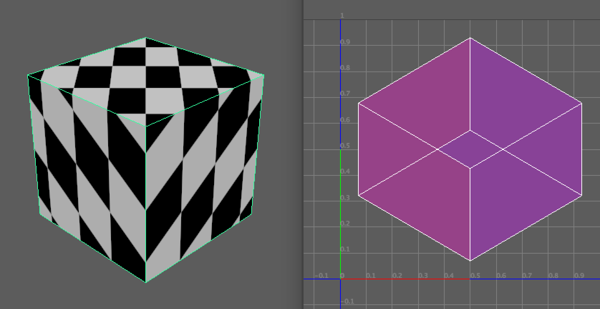This screenshot has height=309, width=600.
Task: Click the top UV vertex of the hexagon
Action: click(470, 38)
